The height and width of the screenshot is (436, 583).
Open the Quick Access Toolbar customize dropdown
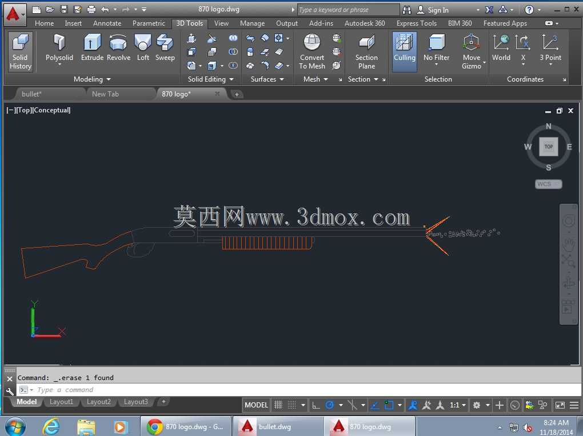(144, 10)
